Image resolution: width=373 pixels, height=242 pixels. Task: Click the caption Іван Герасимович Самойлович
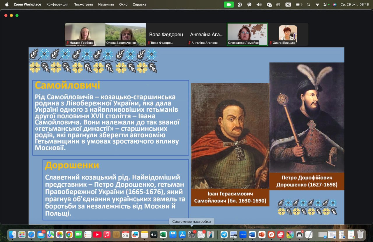pyautogui.click(x=230, y=197)
